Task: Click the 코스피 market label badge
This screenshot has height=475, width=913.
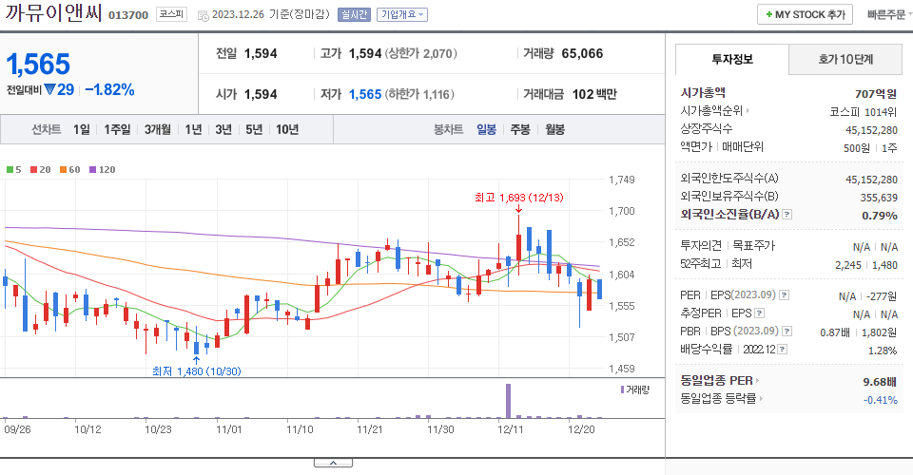Action: click(x=172, y=14)
